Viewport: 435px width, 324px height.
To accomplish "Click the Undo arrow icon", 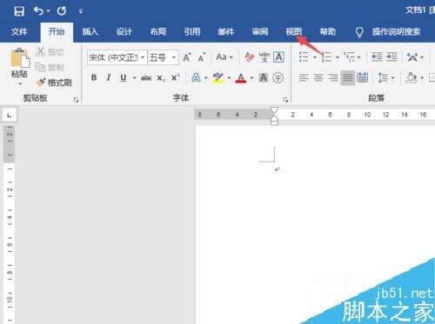I will [x=39, y=11].
